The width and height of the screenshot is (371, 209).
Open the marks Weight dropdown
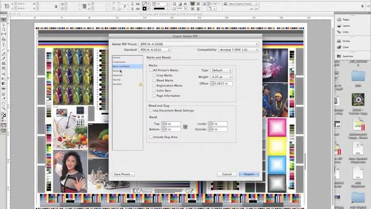pyautogui.click(x=221, y=77)
